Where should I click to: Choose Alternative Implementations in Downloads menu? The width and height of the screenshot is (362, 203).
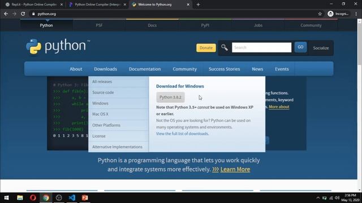pos(118,147)
